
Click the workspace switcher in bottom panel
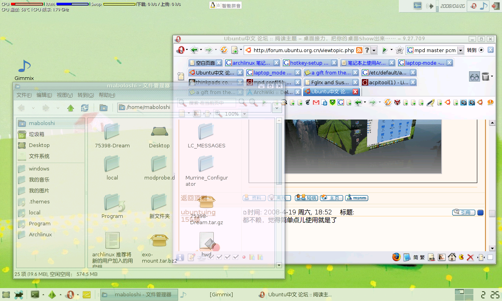[464, 295]
